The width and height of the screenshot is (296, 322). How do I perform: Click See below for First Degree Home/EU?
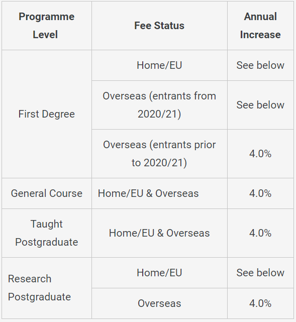260,65
